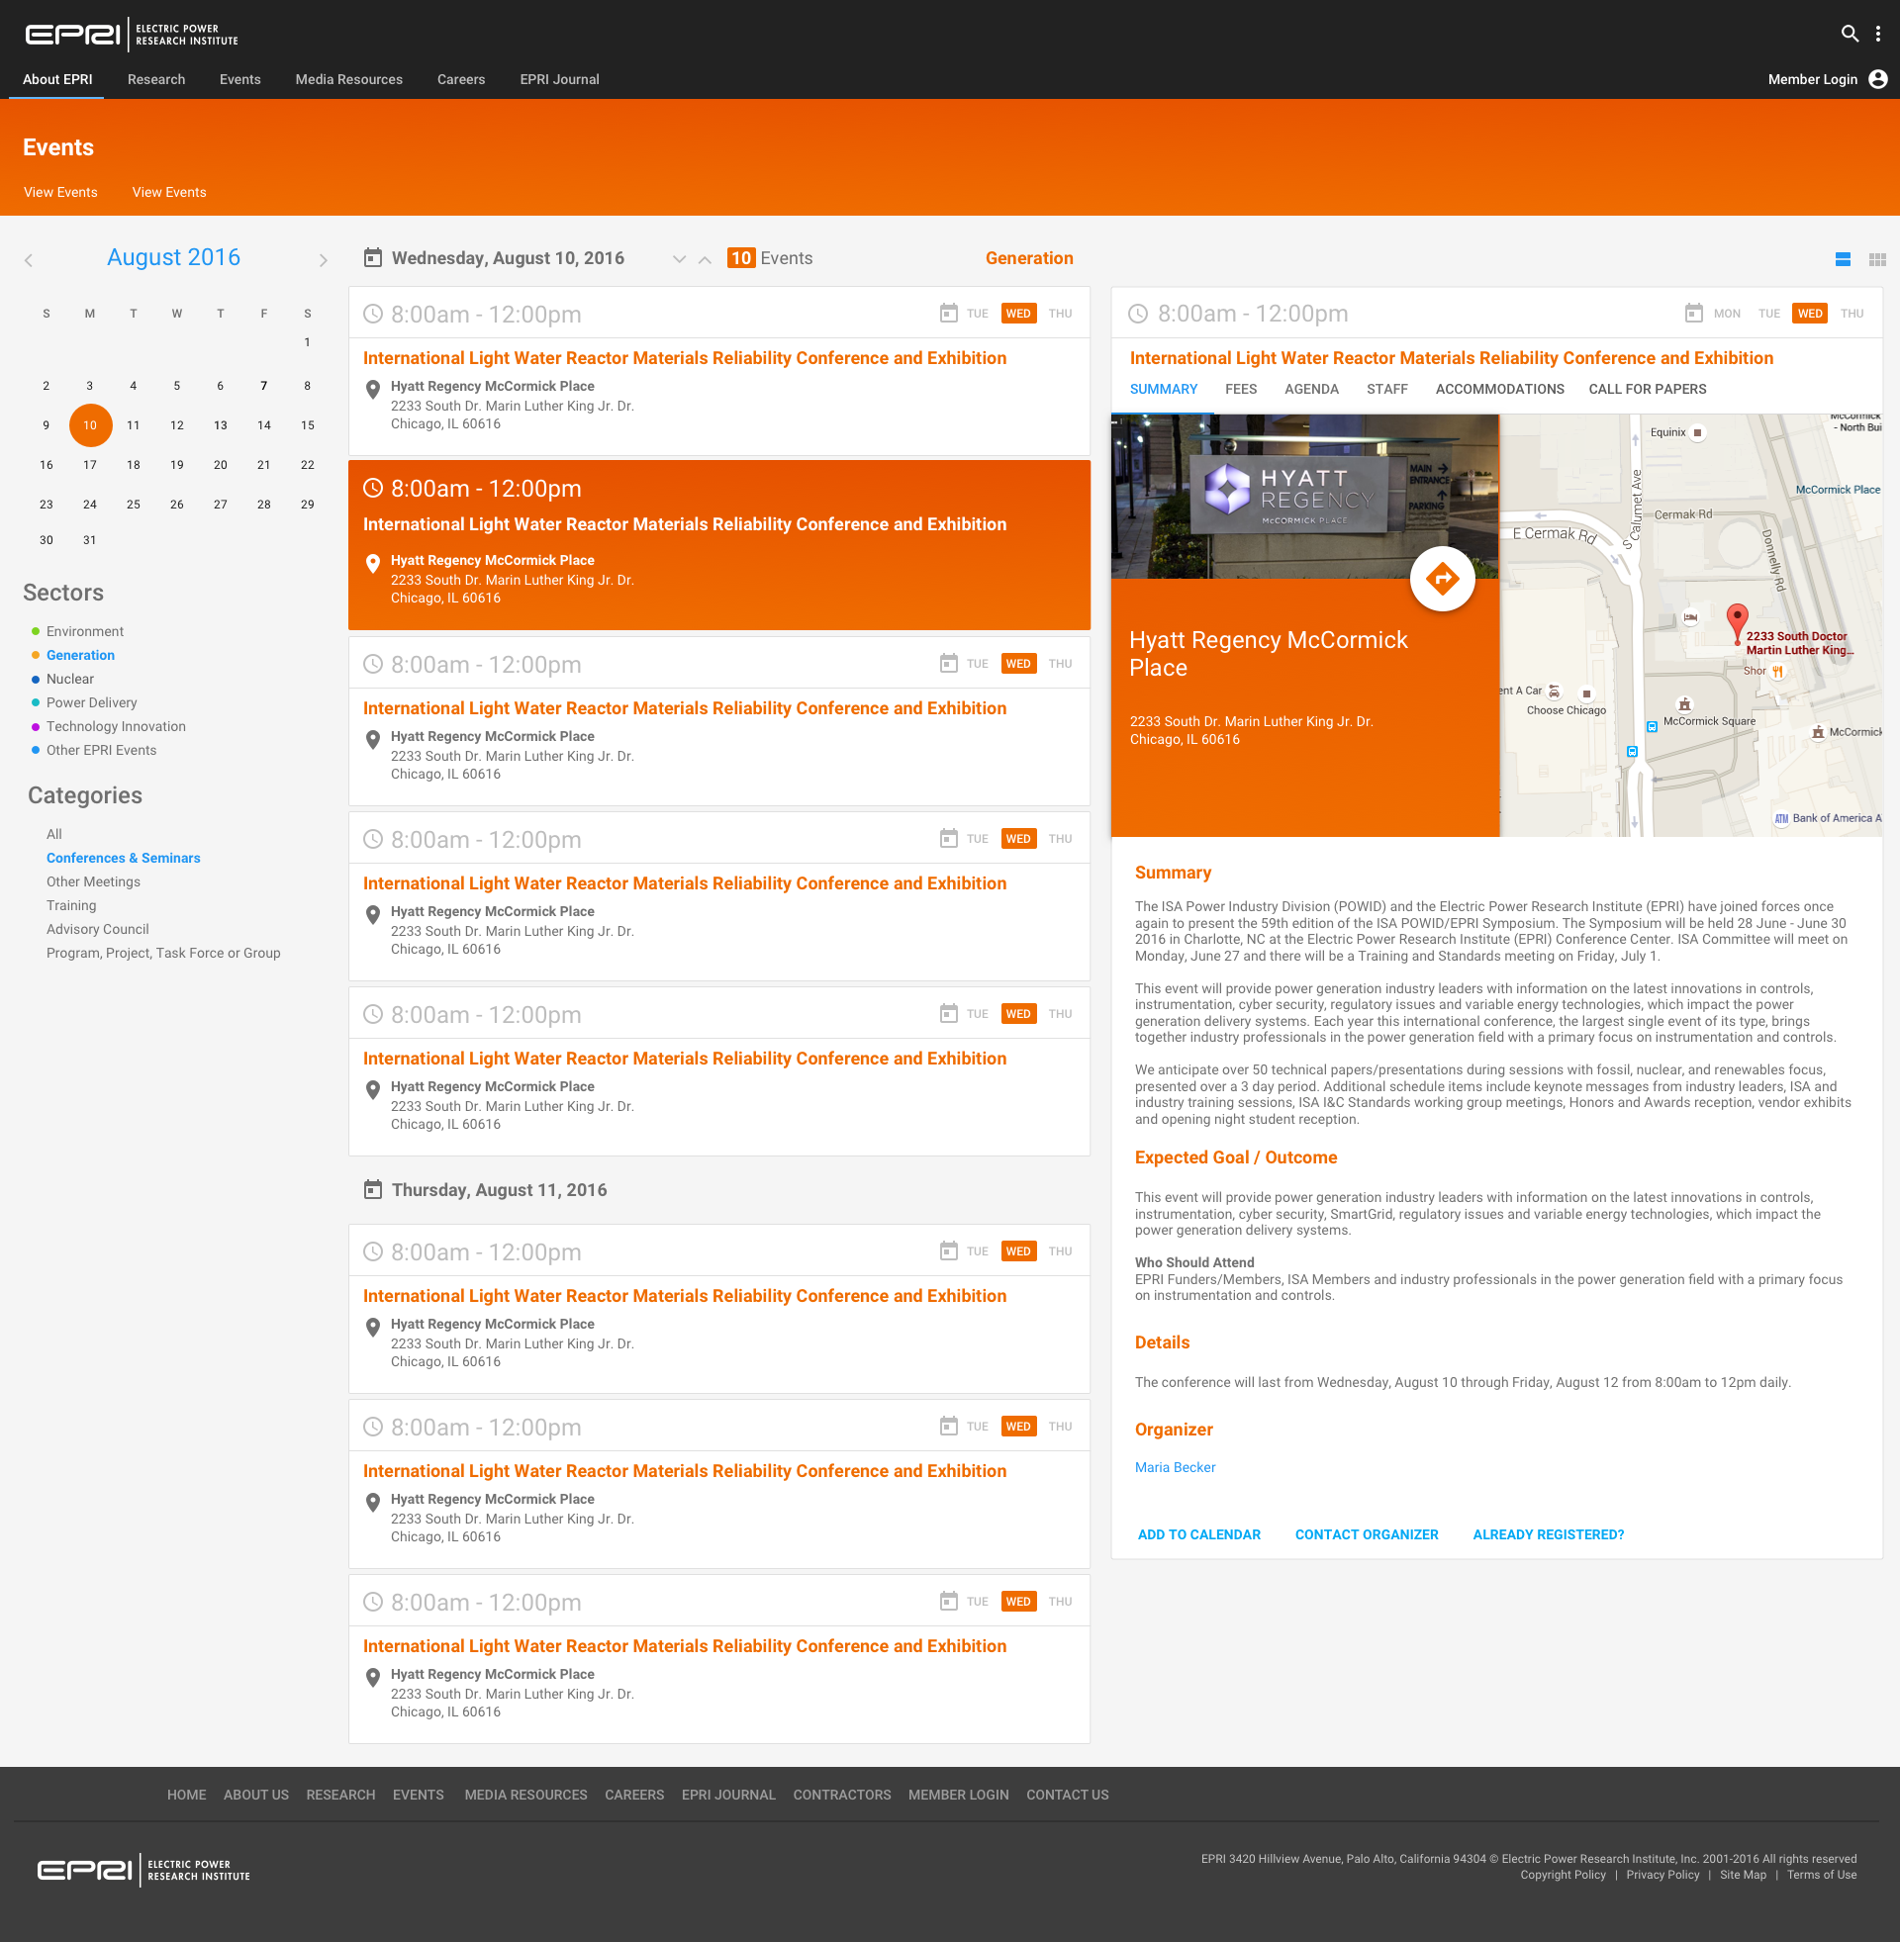The width and height of the screenshot is (1900, 1942).
Task: Click Member Login text in header
Action: [x=1812, y=79]
